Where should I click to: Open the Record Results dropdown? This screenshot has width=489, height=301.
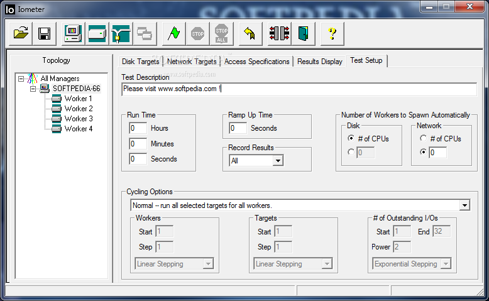[278, 161]
